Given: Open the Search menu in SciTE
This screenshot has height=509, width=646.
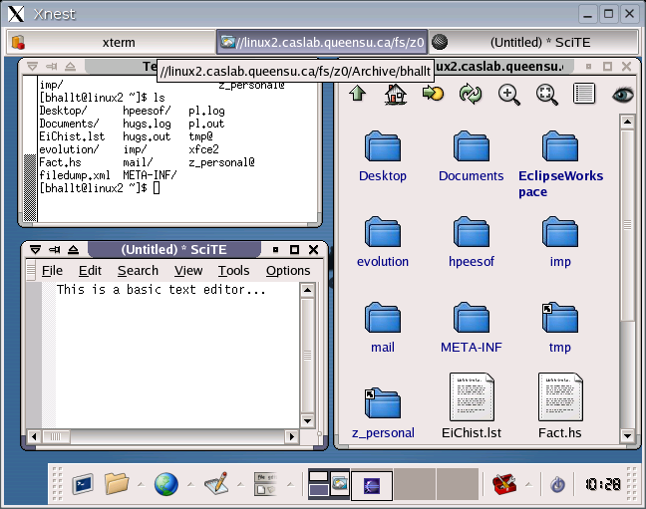Looking at the screenshot, I should point(138,270).
